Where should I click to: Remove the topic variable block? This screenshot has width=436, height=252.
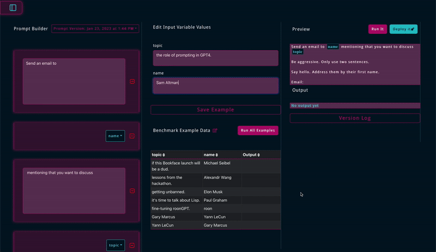pyautogui.click(x=132, y=246)
